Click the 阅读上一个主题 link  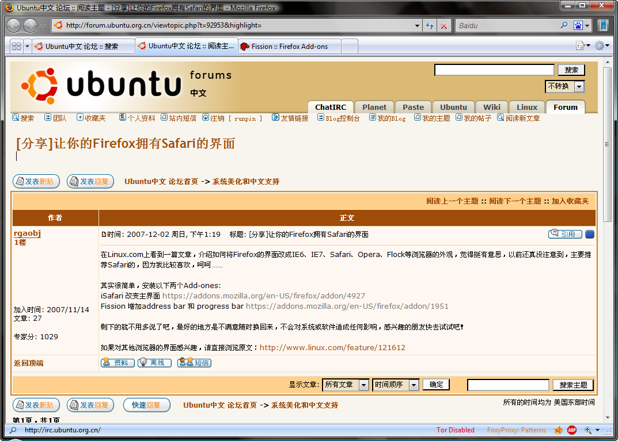click(x=452, y=201)
